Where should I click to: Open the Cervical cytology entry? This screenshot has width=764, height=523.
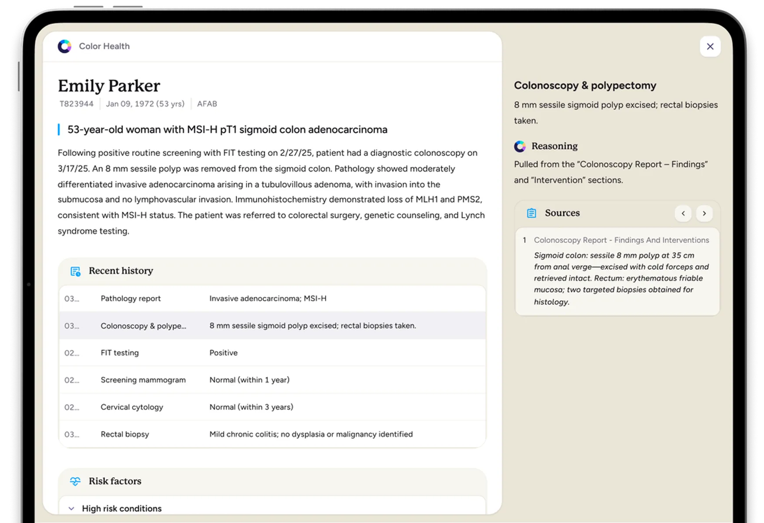click(272, 408)
